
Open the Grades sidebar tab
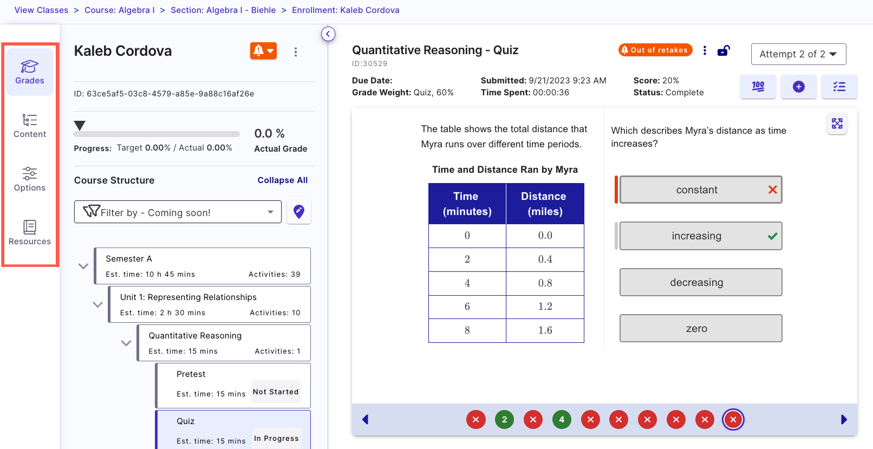[x=30, y=72]
